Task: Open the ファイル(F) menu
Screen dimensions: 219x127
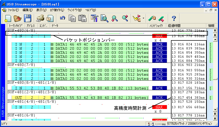Action: click(13, 10)
